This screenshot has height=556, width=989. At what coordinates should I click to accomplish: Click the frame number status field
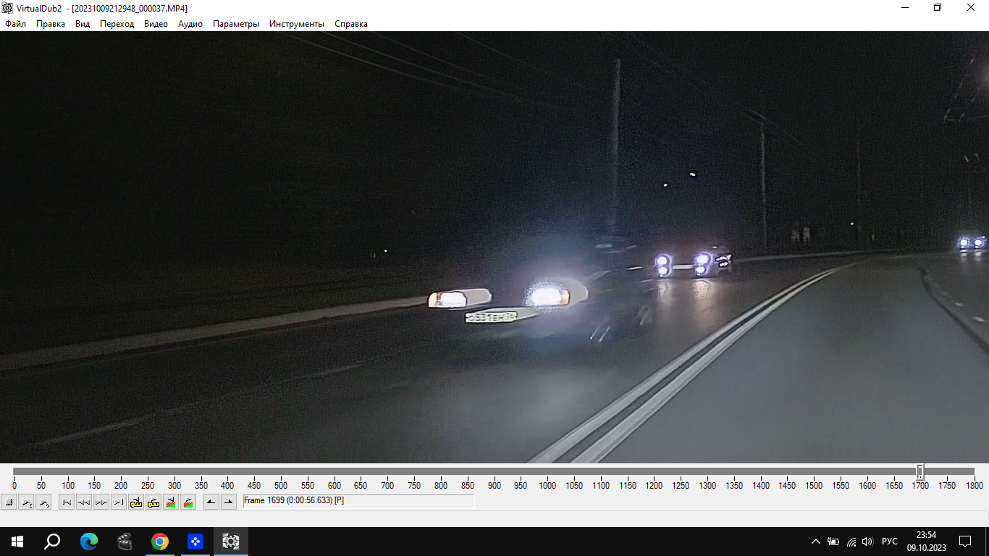pos(358,501)
